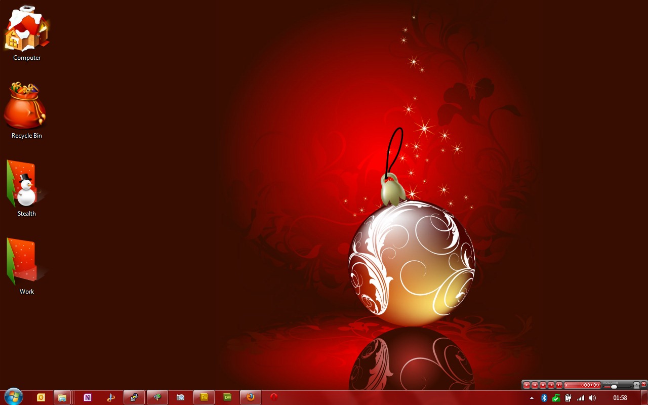Skip to the next track
Viewport: 648px width, 405px height.
click(x=559, y=385)
